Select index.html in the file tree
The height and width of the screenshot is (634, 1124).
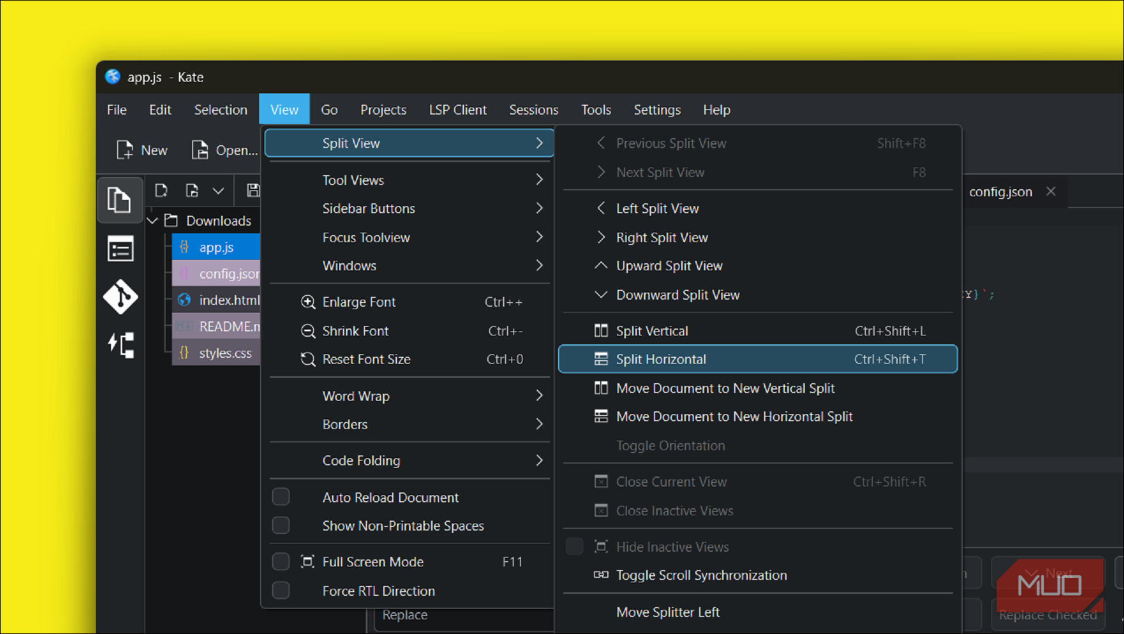tap(216, 300)
